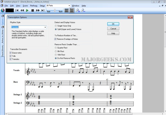
Task: Adjust the volume slider handle
Action: pos(55,10)
